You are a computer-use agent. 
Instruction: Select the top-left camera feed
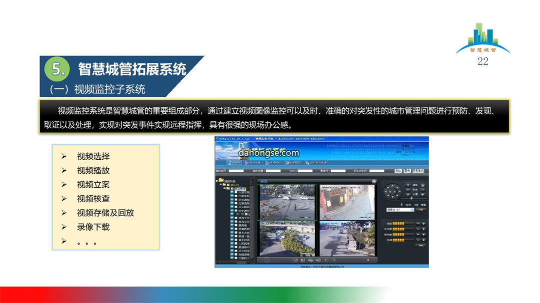click(x=287, y=202)
